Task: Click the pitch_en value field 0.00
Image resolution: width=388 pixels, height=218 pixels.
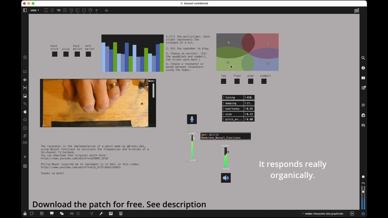Action: pos(249,119)
